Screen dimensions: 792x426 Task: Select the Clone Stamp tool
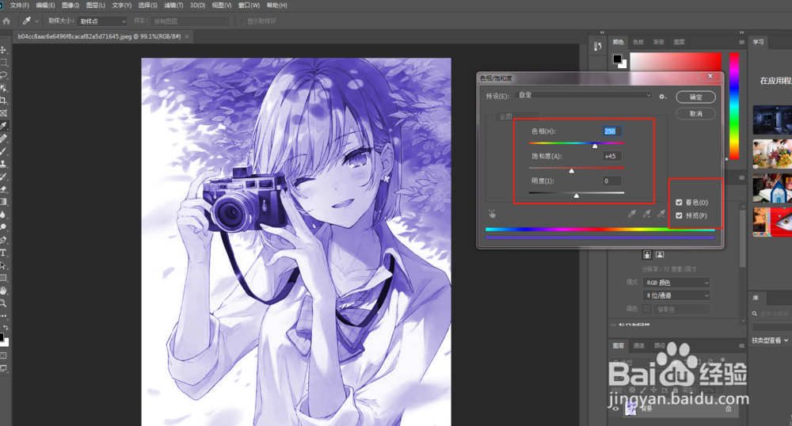pyautogui.click(x=3, y=164)
